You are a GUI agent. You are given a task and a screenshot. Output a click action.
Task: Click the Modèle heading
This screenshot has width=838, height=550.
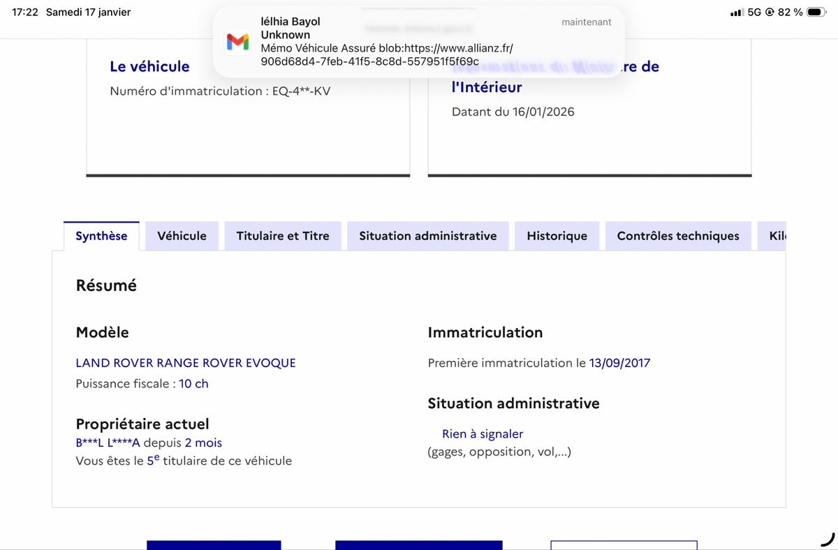click(x=102, y=332)
